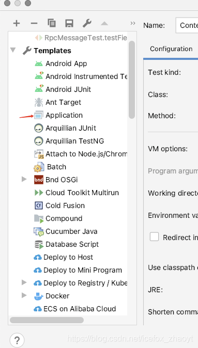The width and height of the screenshot is (198, 348).
Task: Click the move up triangle icon
Action: pyautogui.click(x=104, y=23)
